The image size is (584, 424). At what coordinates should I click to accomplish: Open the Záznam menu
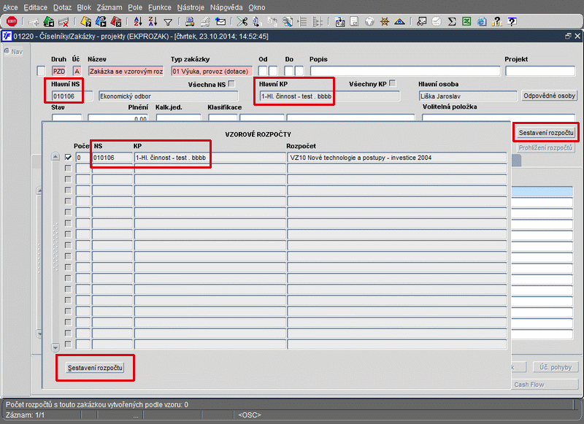(x=109, y=7)
